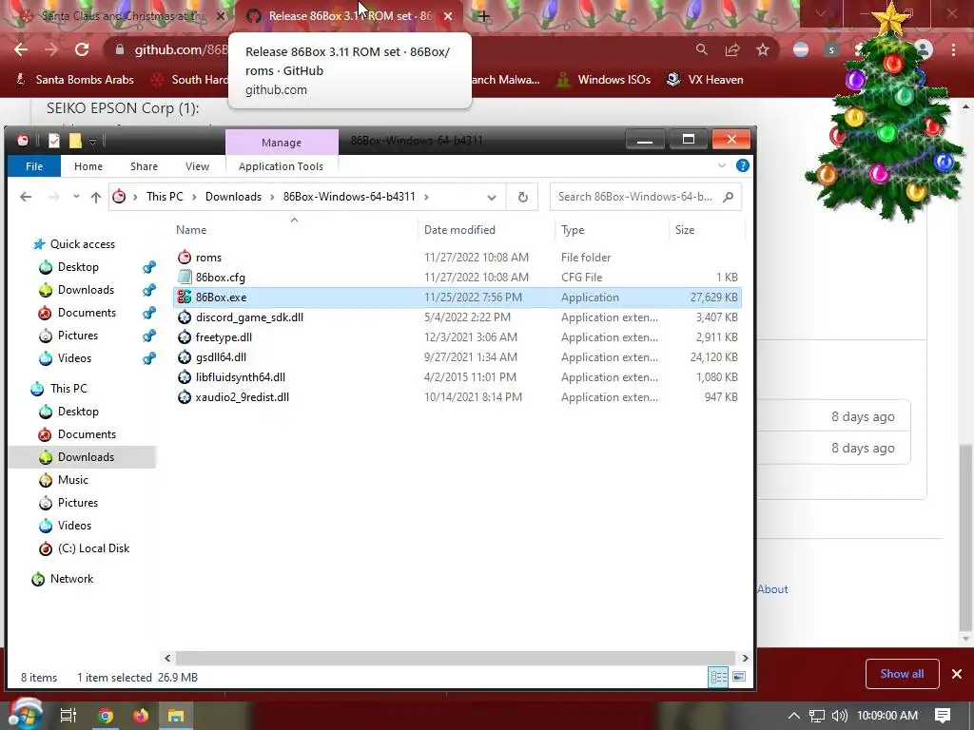
Task: Sort files by Date modified column
Action: [x=459, y=230]
